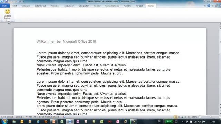Open Windows Explorer from the taskbar
This screenshot has height=124, width=221.
14,122
